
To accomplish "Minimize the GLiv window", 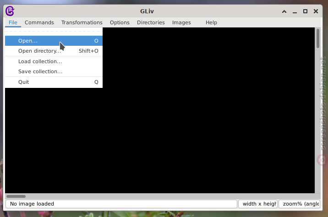I will pos(295,11).
